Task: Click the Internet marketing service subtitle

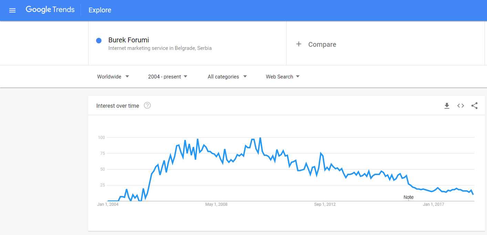Action: point(160,48)
